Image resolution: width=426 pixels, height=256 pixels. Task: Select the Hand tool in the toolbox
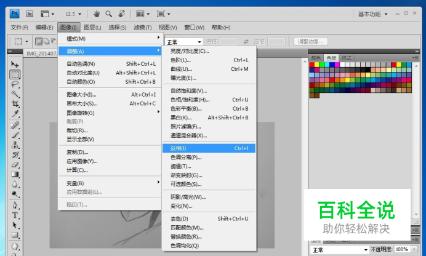[15, 246]
